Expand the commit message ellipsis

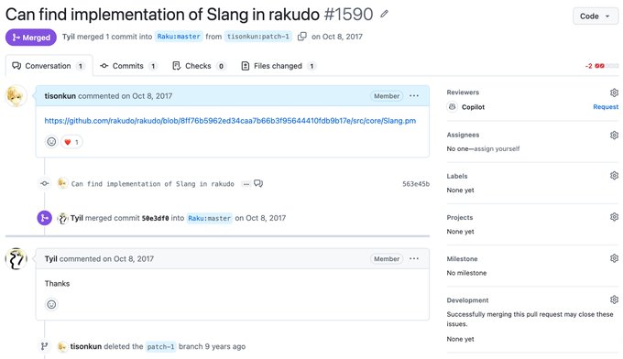point(246,184)
